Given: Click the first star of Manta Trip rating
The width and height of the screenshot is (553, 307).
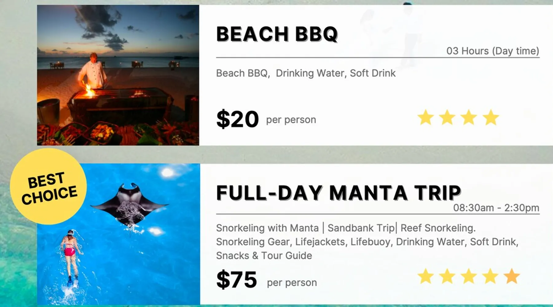Looking at the screenshot, I should [x=426, y=276].
